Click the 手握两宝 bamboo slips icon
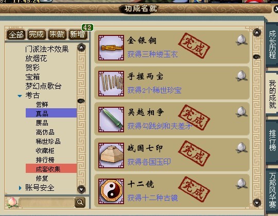The width and height of the screenshot is (278, 216). click(x=111, y=84)
